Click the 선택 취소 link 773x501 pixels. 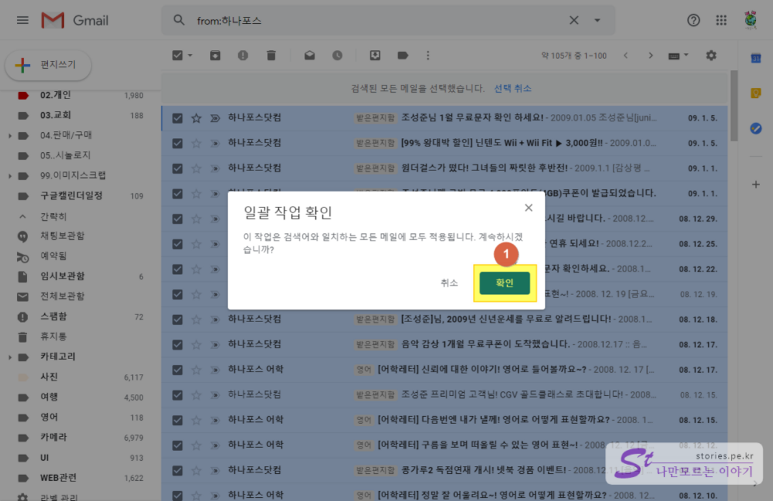(x=512, y=88)
